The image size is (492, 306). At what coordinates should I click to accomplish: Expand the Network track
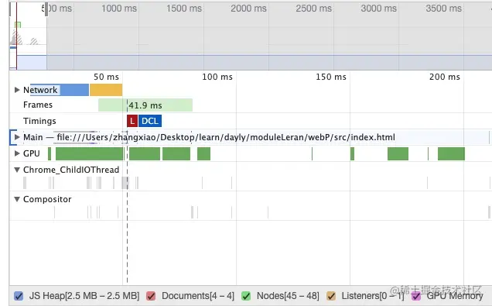tap(17, 90)
